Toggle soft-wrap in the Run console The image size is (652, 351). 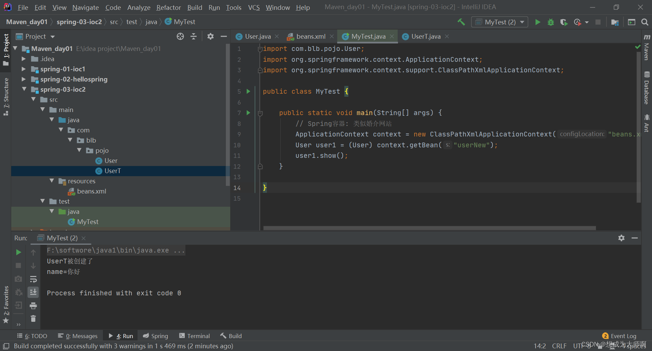pos(33,279)
